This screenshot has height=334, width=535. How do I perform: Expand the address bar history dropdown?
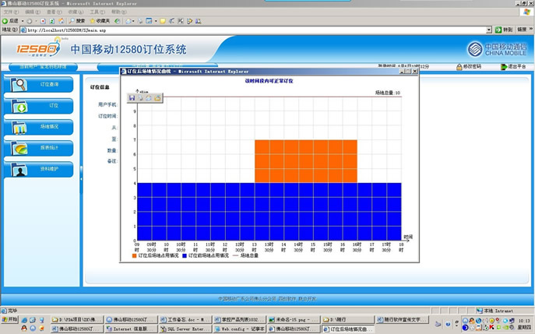(489, 30)
